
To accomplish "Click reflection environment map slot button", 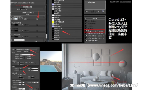I will 37,25.
